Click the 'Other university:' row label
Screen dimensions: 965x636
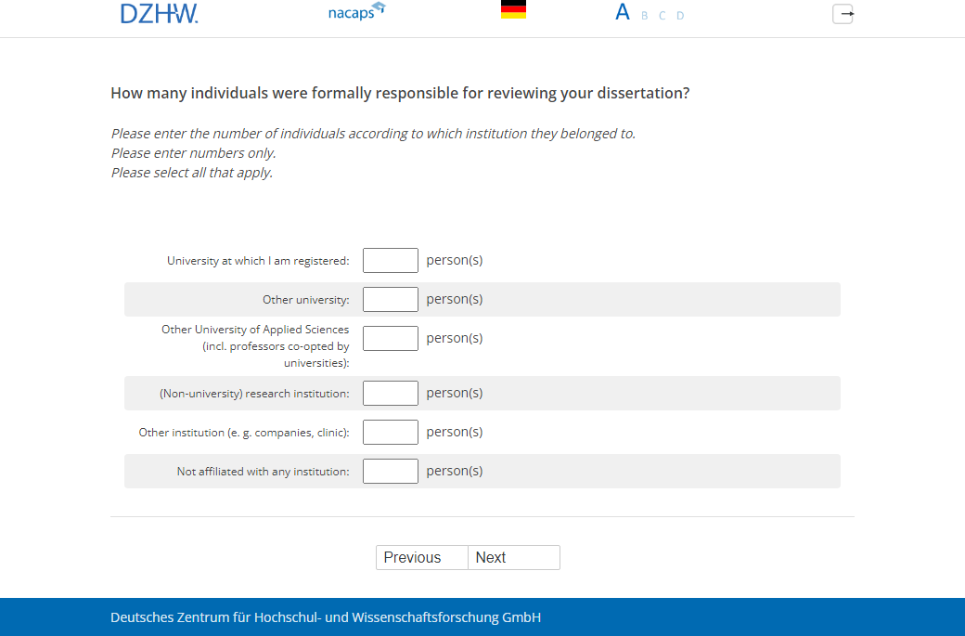coord(305,300)
